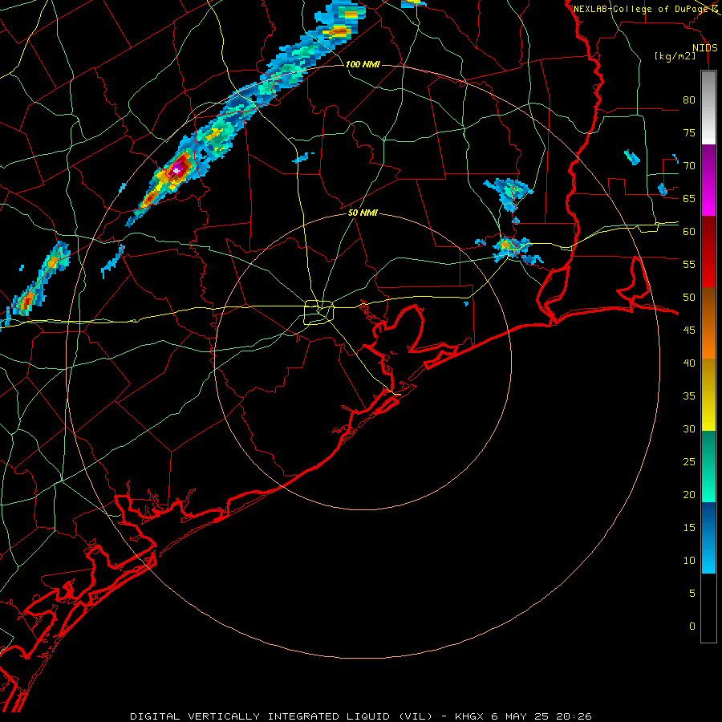Click the '50 NMI' range ring label
The width and height of the screenshot is (722, 722).
363,213
